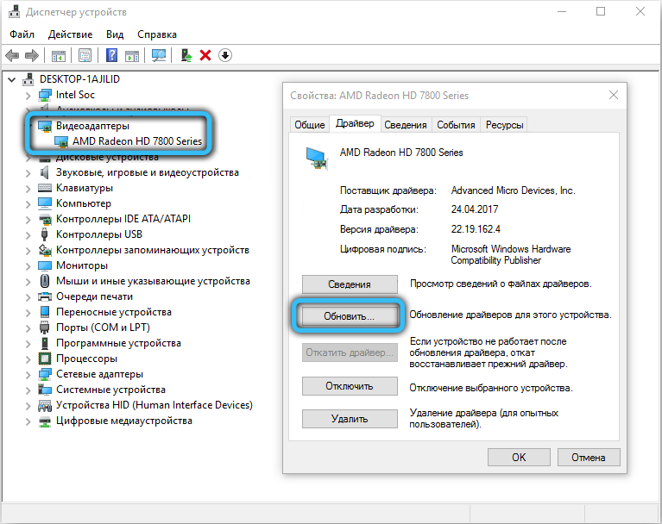
Task: Click the date value 24.04.2017
Action: tap(475, 209)
